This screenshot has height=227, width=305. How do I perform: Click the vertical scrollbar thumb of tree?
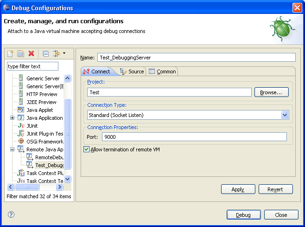pyautogui.click(x=68, y=134)
